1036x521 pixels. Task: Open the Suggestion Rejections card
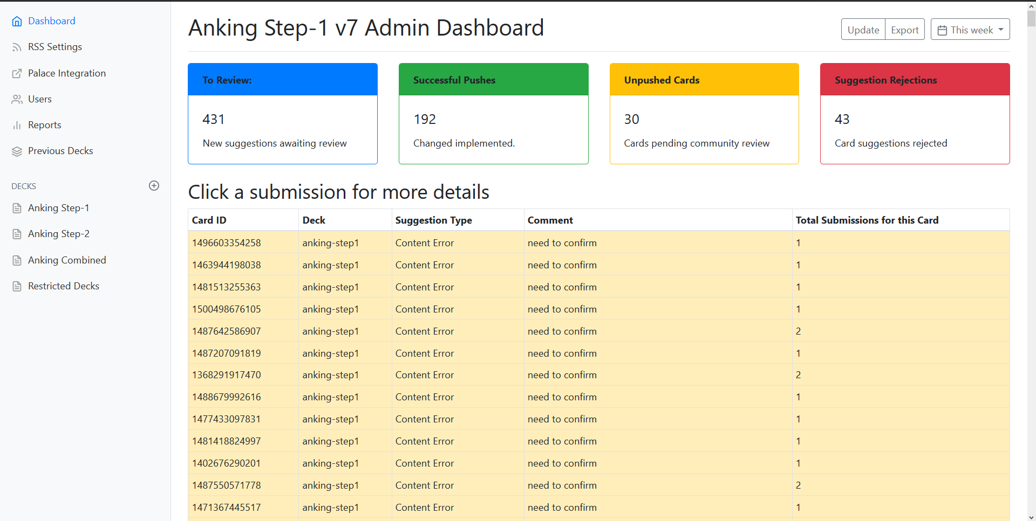915,114
